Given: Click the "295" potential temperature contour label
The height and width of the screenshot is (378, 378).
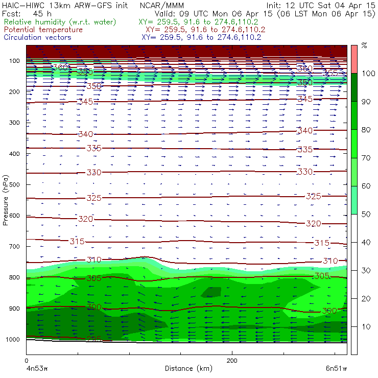Looking at the screenshot, I should (x=94, y=339).
